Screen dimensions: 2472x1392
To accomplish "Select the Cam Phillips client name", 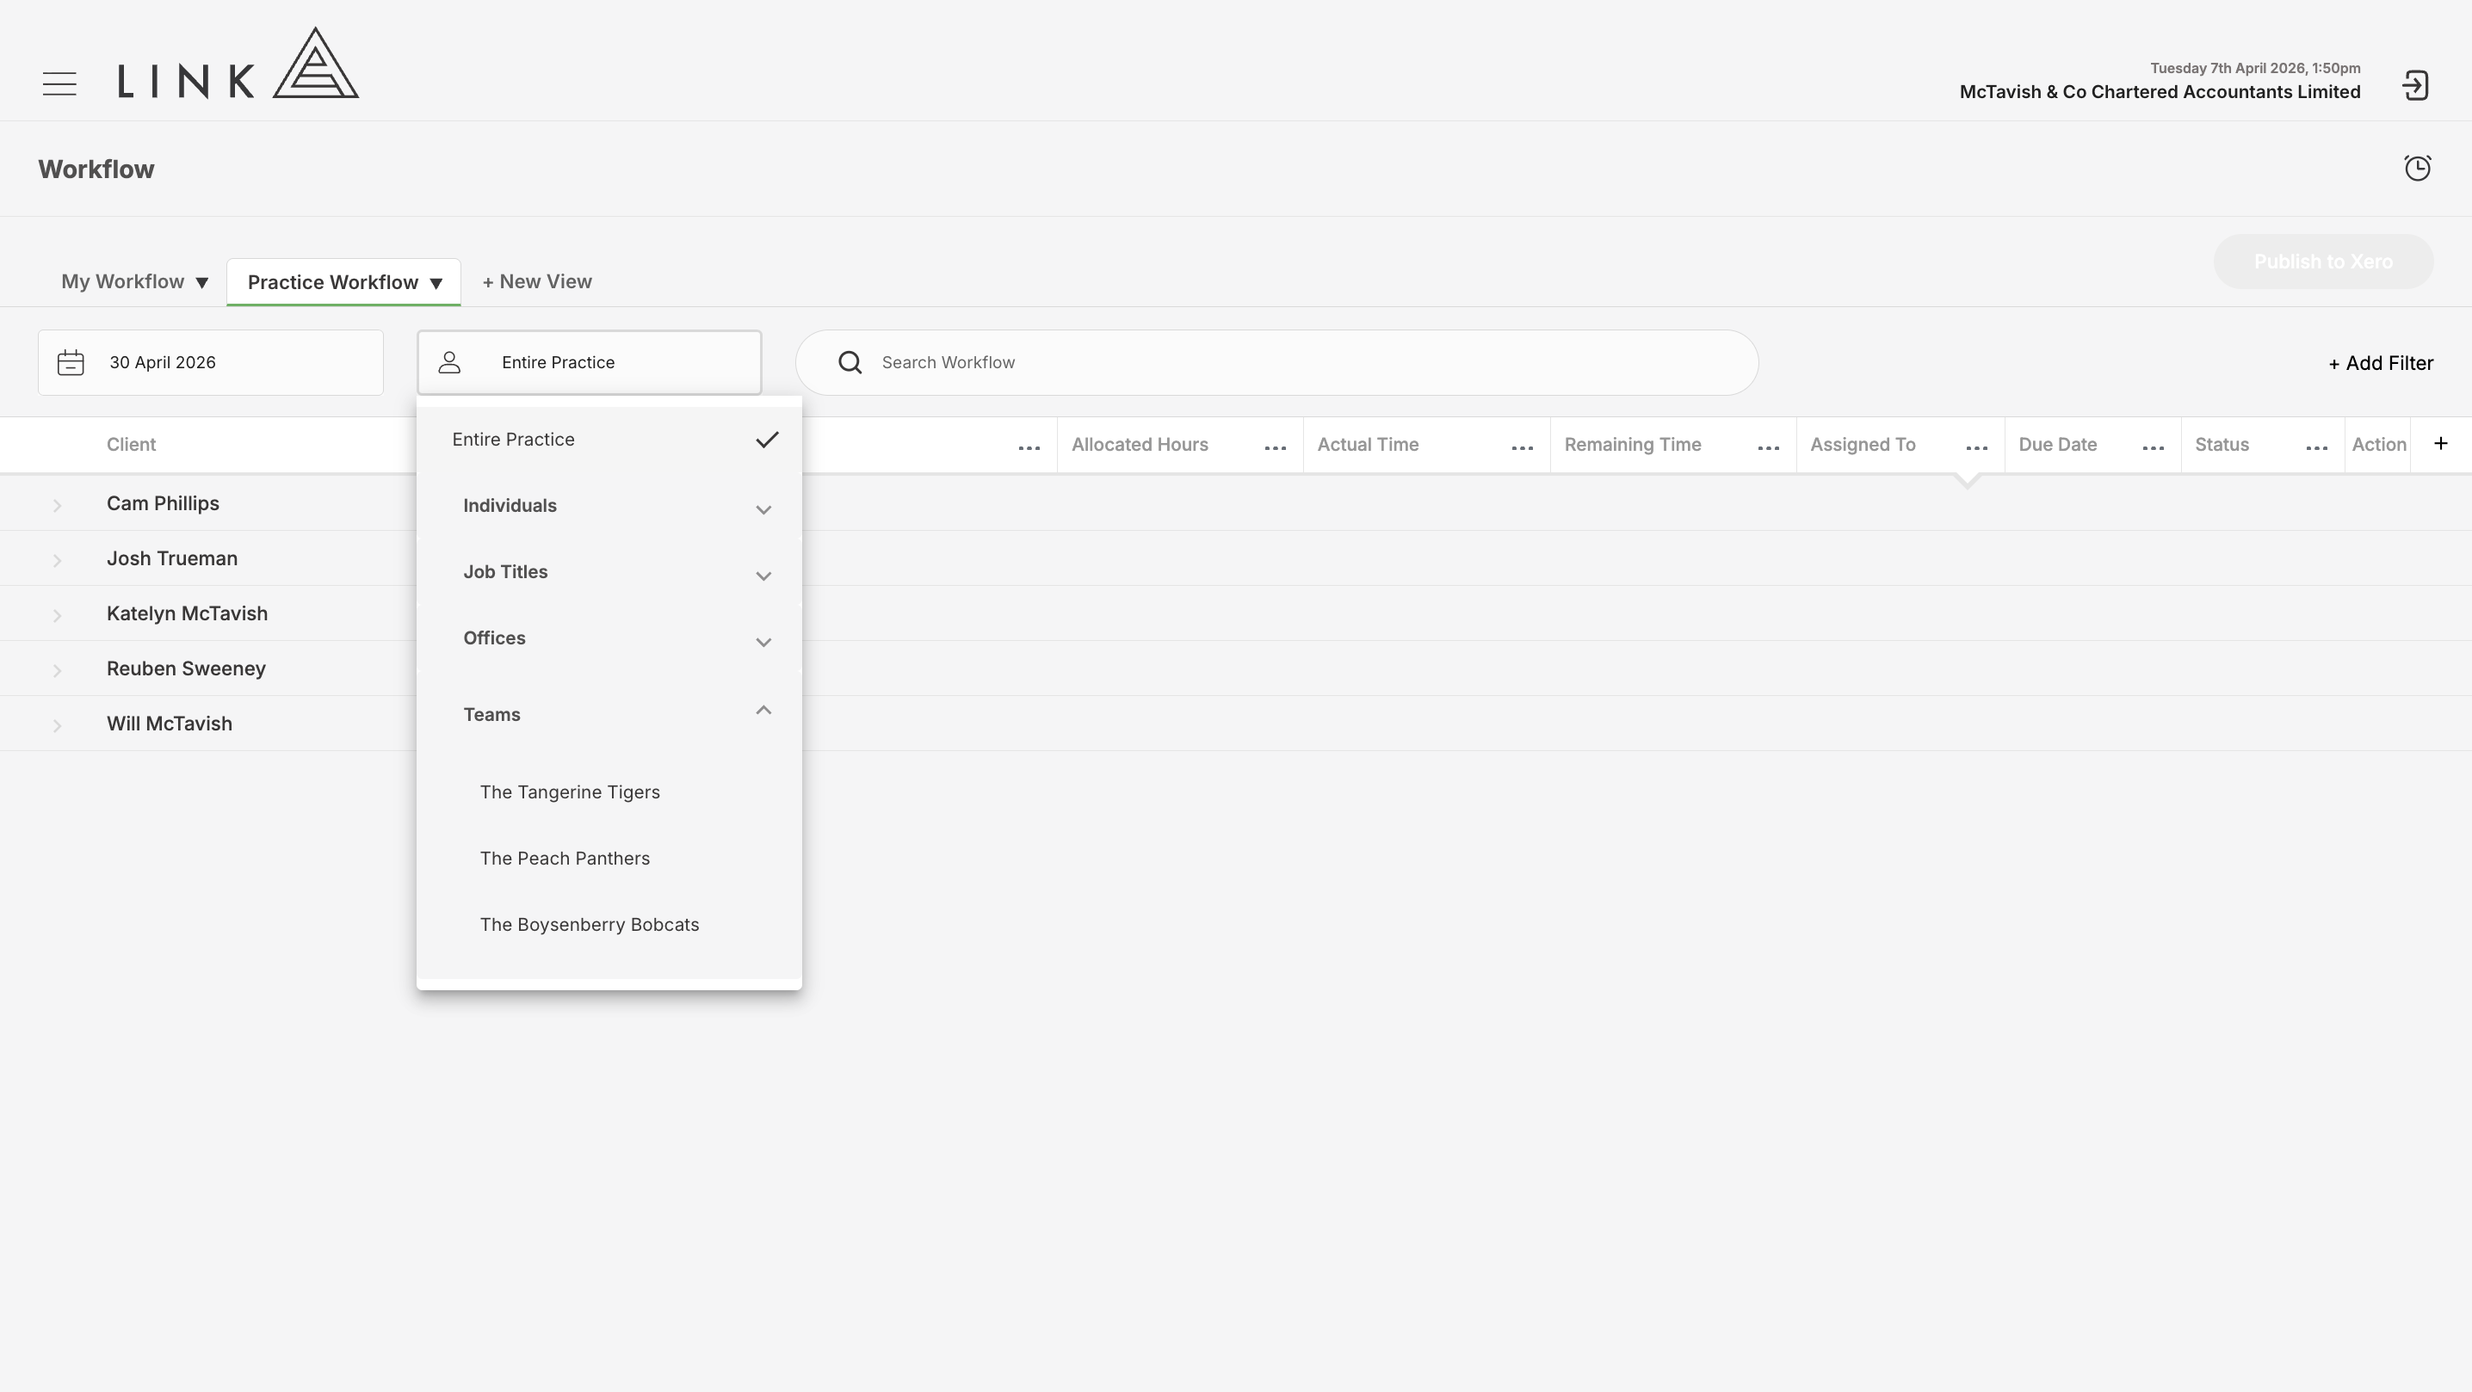I will coord(164,503).
